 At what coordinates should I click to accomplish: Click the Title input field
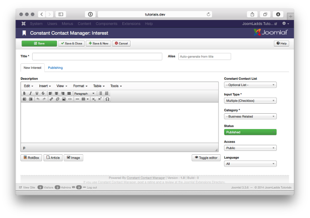point(97,57)
